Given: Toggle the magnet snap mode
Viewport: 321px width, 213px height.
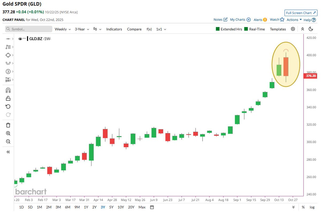Looking at the screenshot, I should point(8,90).
